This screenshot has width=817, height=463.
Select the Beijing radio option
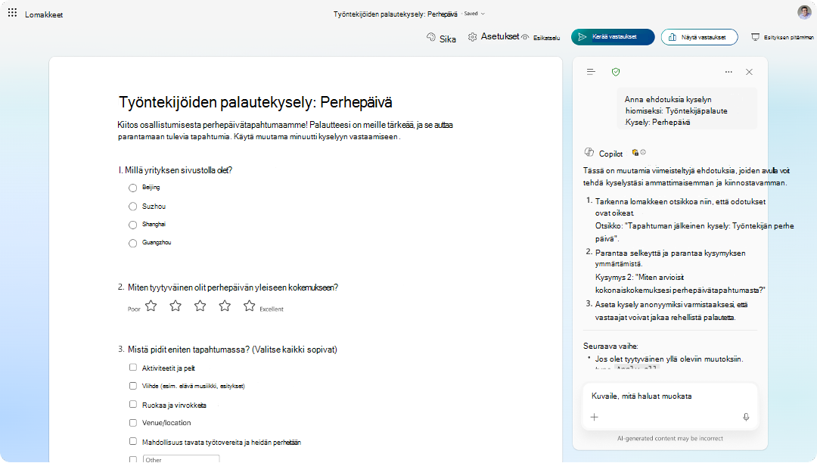pos(133,188)
